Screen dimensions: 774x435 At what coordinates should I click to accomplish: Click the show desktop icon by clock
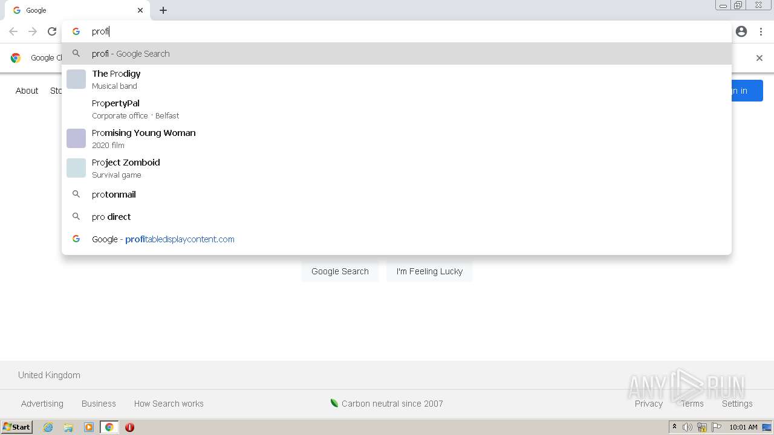(x=767, y=427)
